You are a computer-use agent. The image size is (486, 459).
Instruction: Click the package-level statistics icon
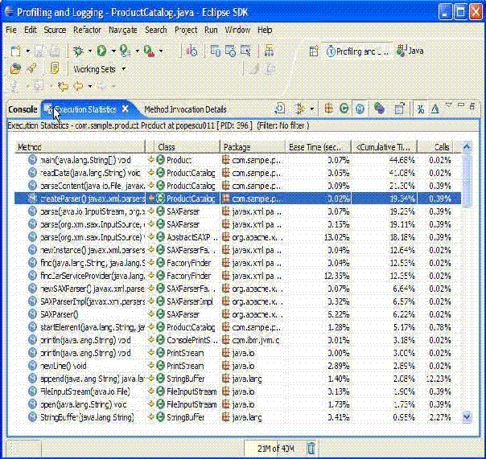coord(329,109)
